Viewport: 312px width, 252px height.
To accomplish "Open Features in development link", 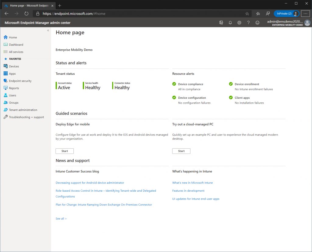I will (188, 190).
